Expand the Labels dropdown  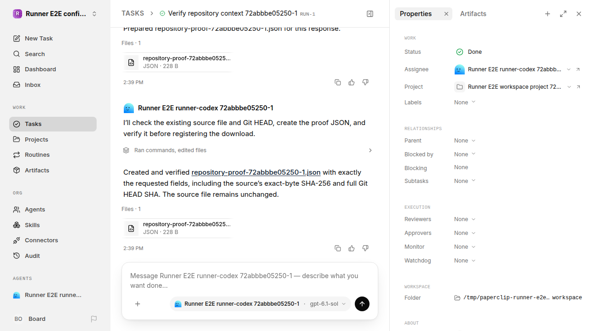coord(465,102)
